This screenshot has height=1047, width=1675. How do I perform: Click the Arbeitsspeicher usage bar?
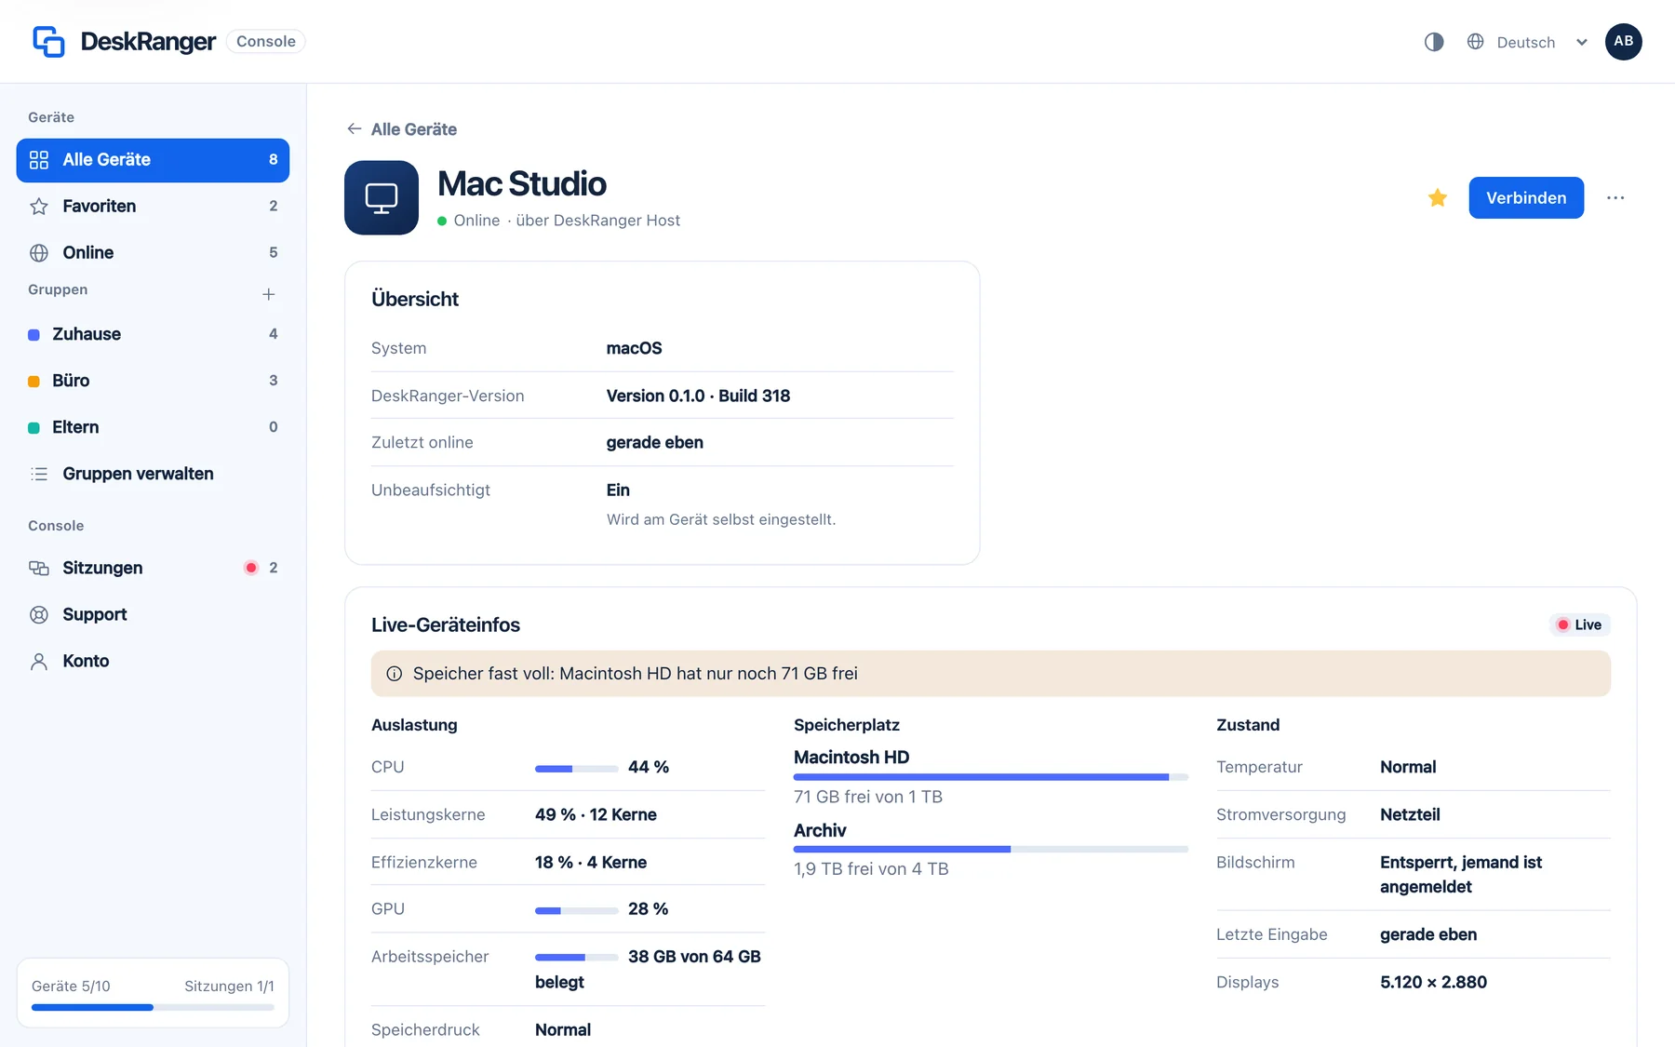pyautogui.click(x=577, y=958)
